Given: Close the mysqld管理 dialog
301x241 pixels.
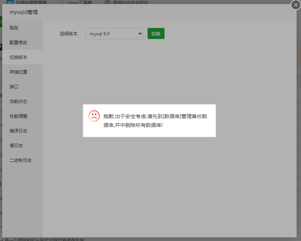Looking at the screenshot, I should 295,5.
